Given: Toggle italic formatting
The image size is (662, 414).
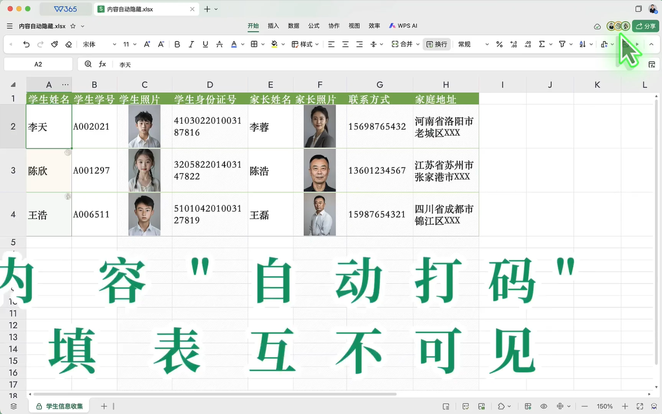Looking at the screenshot, I should click(x=191, y=45).
